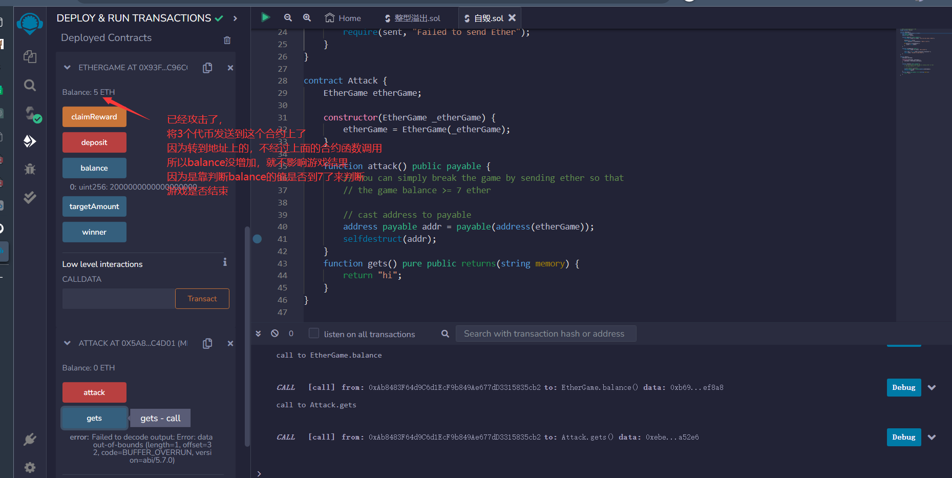952x478 pixels.
Task: Open the Search in files sidebar icon
Action: click(30, 85)
